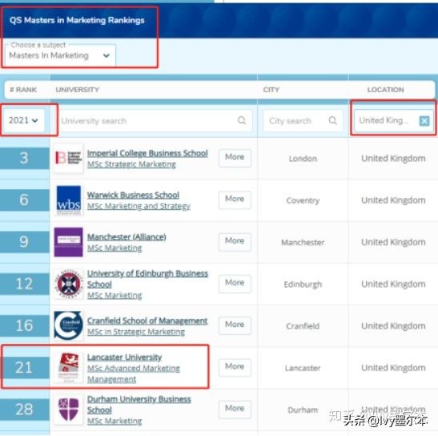Click More button for Edinburgh Business School
The height and width of the screenshot is (436, 438).
pos(235,284)
